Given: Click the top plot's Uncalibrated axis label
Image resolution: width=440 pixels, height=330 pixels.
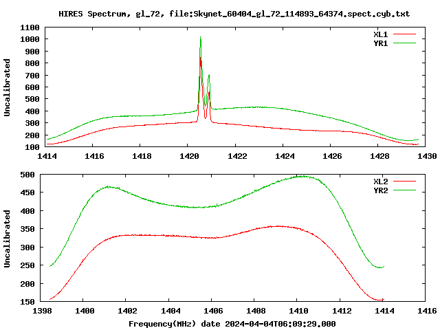Looking at the screenshot, I should click(x=7, y=87).
